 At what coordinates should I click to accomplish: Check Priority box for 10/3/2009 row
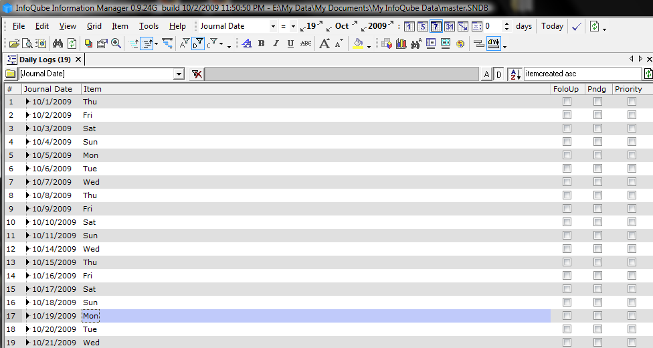tap(632, 128)
